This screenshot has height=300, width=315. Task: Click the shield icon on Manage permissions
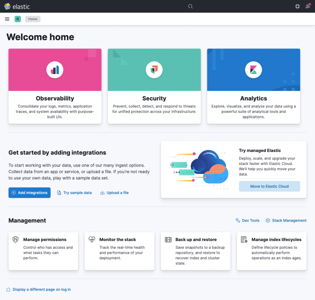click(x=15, y=240)
